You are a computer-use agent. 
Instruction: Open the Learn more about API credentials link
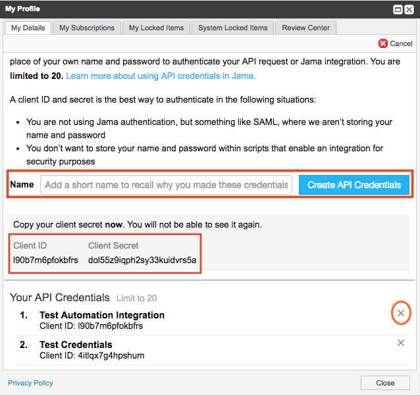(161, 76)
